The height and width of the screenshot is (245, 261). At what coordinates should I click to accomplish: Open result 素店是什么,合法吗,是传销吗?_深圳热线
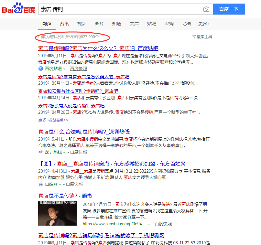tap(84, 132)
